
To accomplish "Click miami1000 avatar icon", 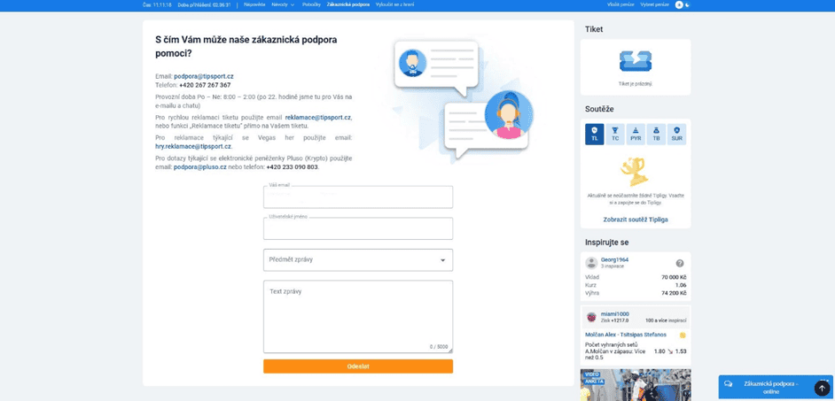I will 591,317.
